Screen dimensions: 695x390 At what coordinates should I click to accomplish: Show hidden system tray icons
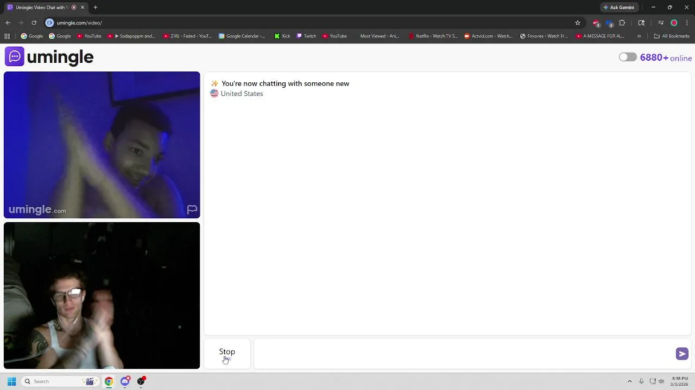point(629,381)
